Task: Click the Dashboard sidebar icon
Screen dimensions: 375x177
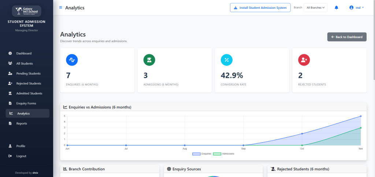Action: (10, 53)
